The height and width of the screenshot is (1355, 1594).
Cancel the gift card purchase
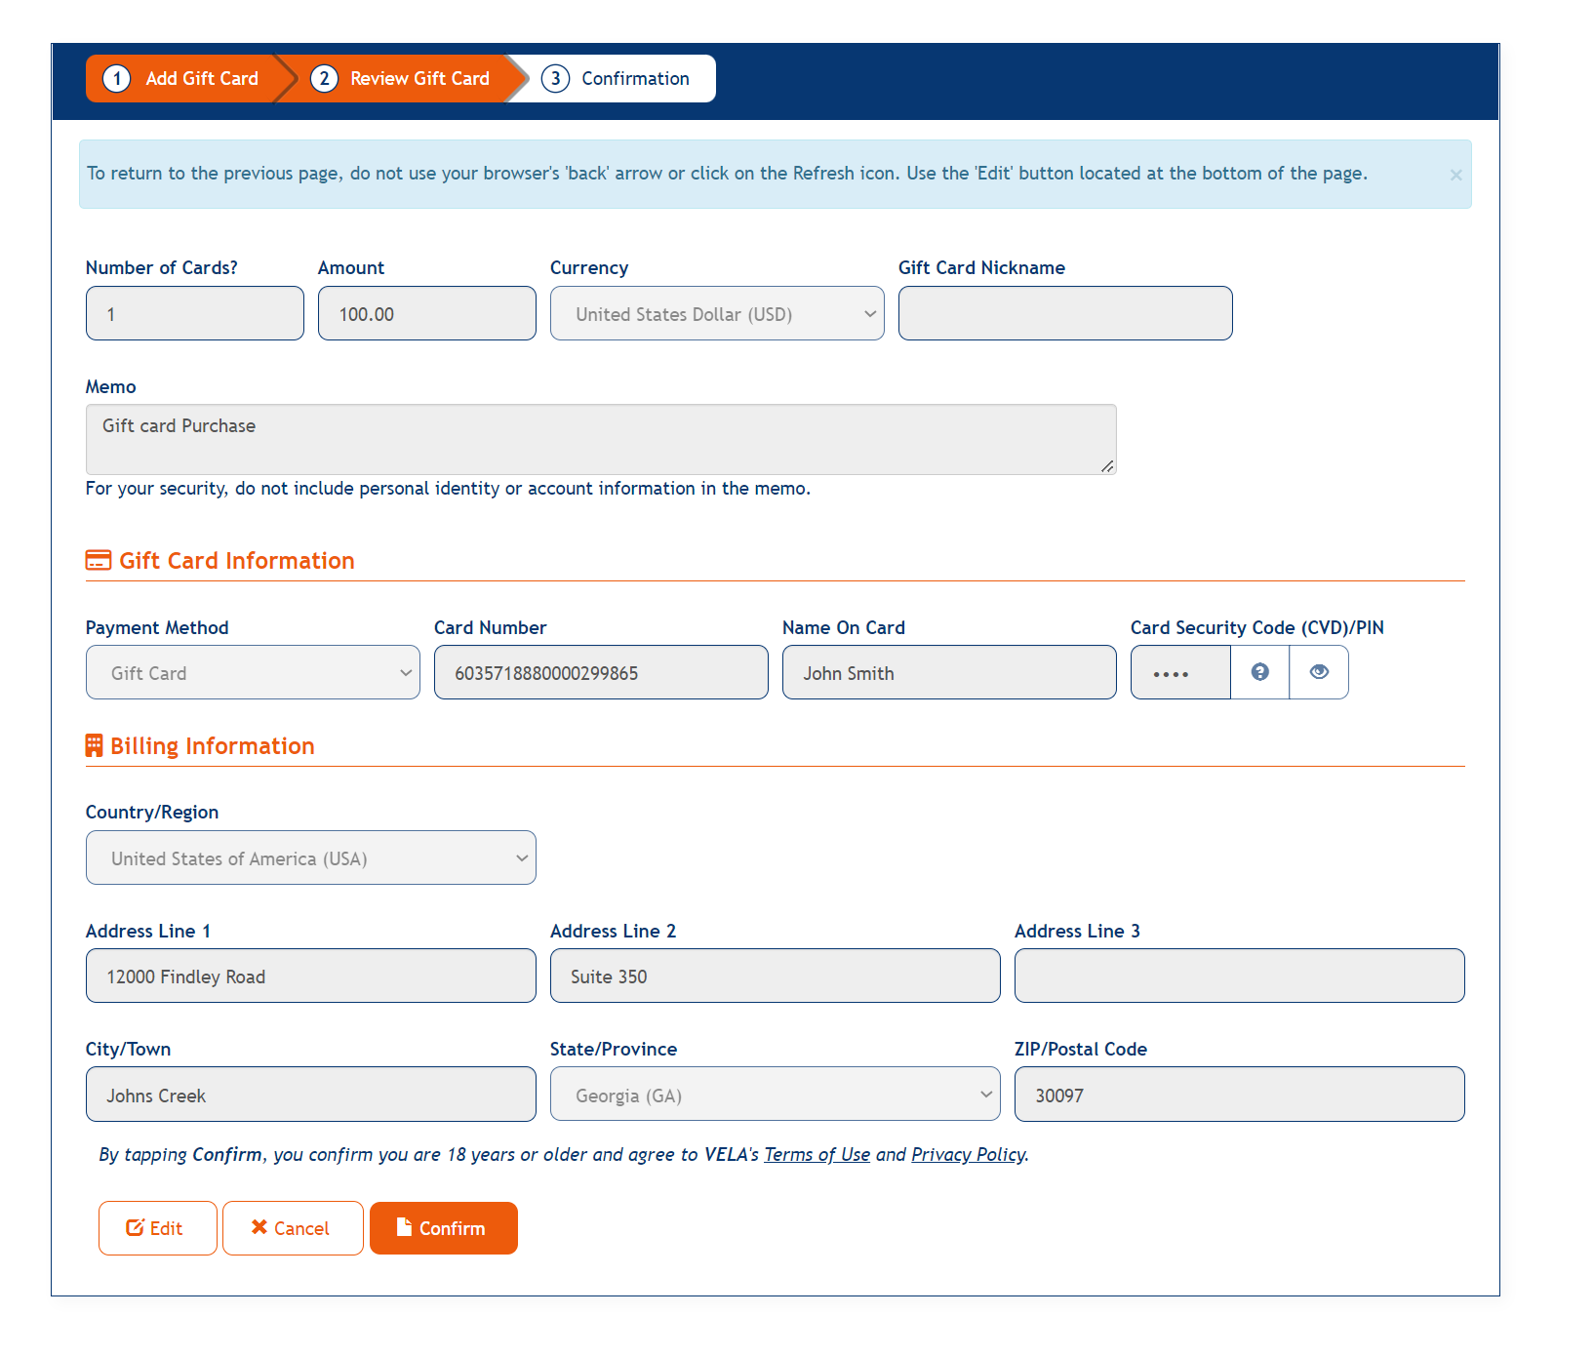(292, 1228)
